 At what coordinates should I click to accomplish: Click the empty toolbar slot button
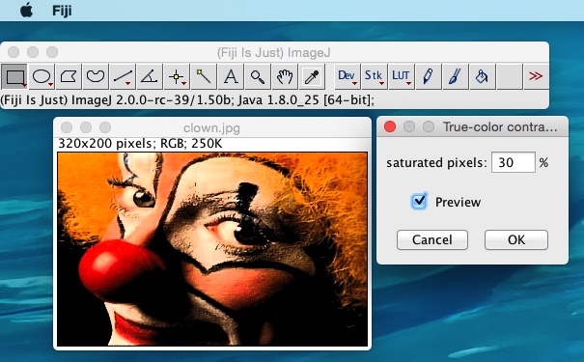click(x=509, y=76)
